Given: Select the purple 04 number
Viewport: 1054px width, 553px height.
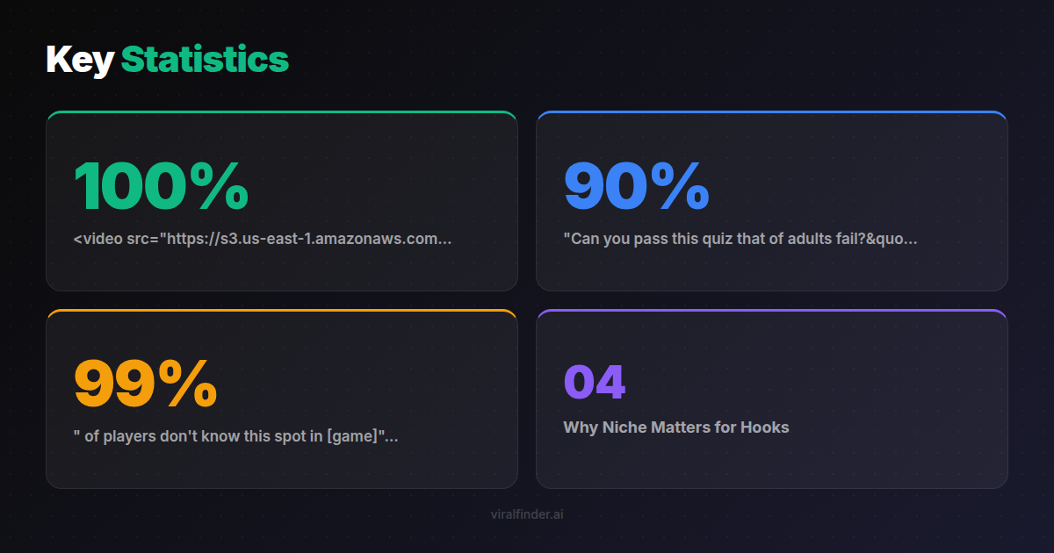Looking at the screenshot, I should pyautogui.click(x=594, y=382).
